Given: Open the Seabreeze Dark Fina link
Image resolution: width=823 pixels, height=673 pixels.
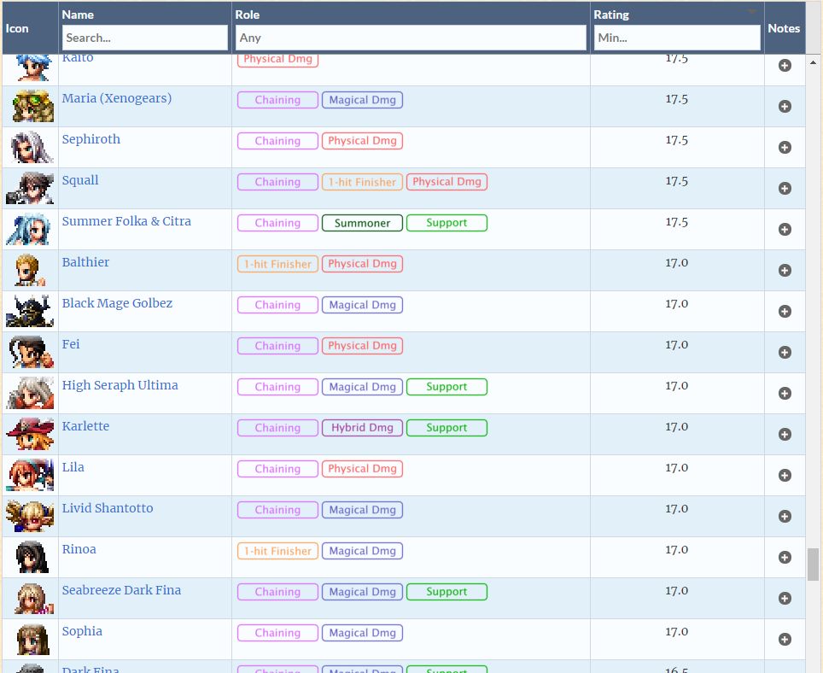Looking at the screenshot, I should coord(121,589).
